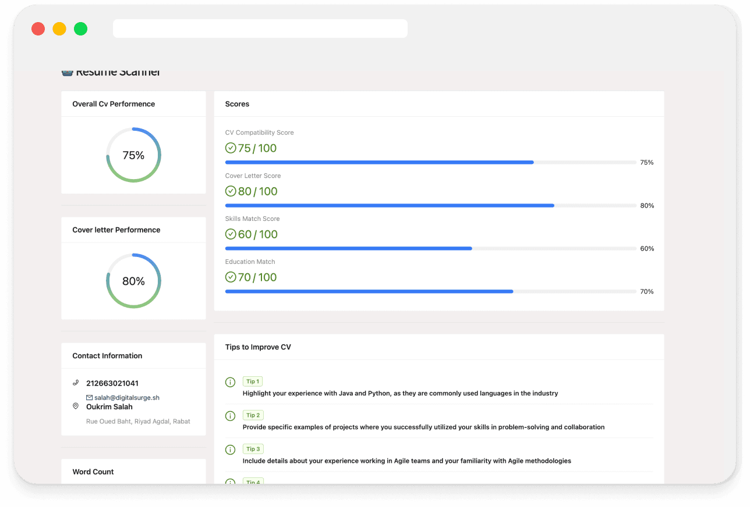Click the check circle icon beside 60 / 100
Viewport: 750px width, 507px height.
coord(231,234)
